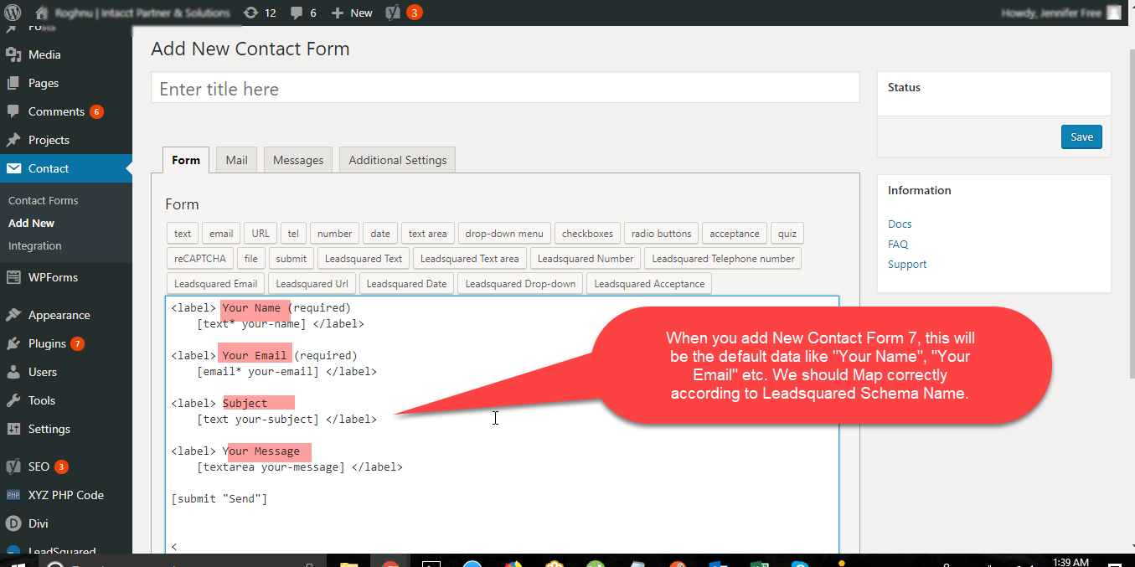Insert a number tag
This screenshot has height=567, width=1135.
click(x=335, y=234)
